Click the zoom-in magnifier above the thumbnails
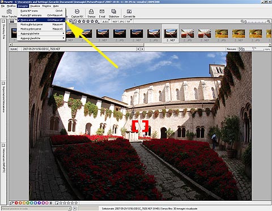Image resolution: width=272 pixels, height=211 pixels. [269, 22]
